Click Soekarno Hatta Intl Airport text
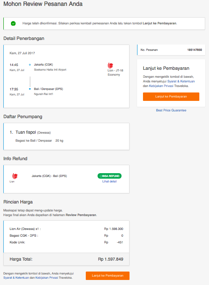The width and height of the screenshot is (209, 285). click(50, 70)
